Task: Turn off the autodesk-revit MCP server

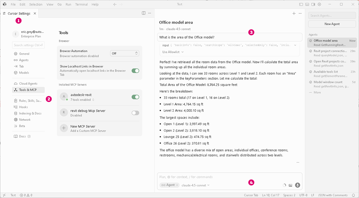Action: coord(136,97)
